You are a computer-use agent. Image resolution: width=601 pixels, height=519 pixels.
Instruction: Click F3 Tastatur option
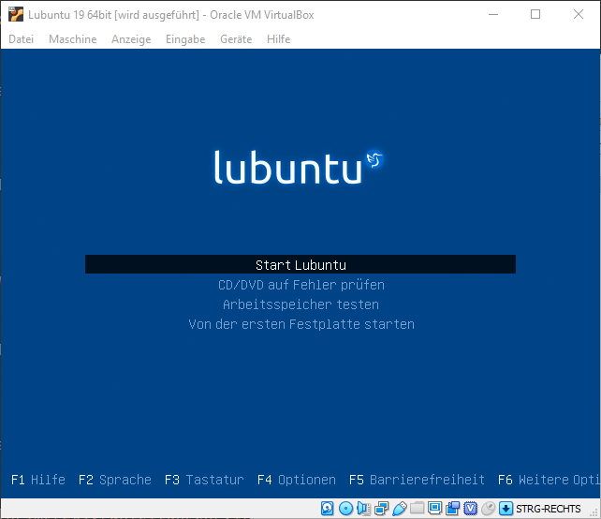point(204,480)
